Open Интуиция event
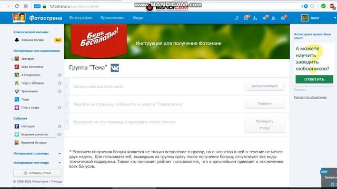The width and height of the screenshot is (337, 189). click(x=28, y=127)
